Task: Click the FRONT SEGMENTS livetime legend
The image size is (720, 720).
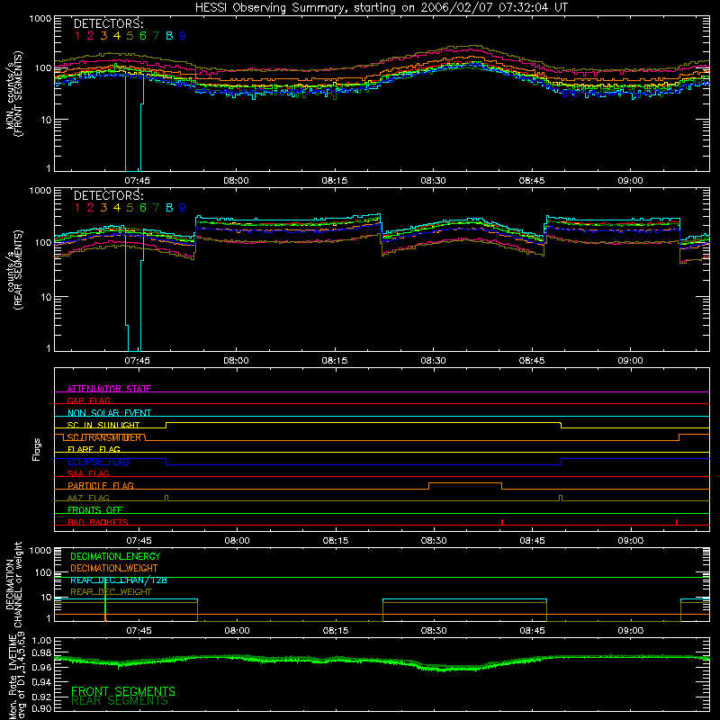Action: 123,691
